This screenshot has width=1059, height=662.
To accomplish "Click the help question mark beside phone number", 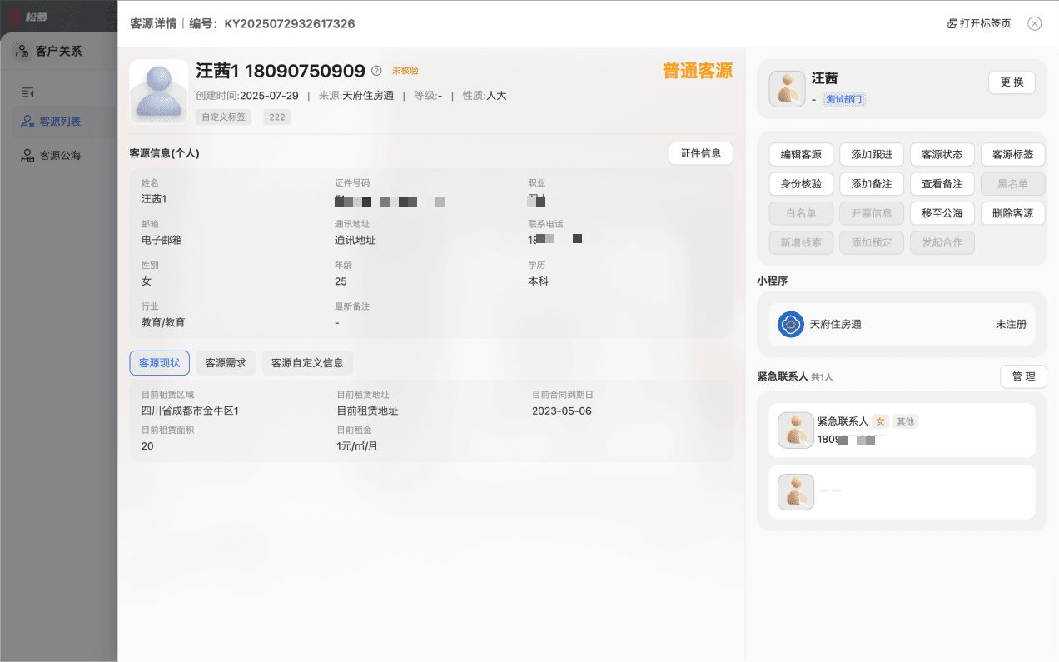I will (x=376, y=71).
